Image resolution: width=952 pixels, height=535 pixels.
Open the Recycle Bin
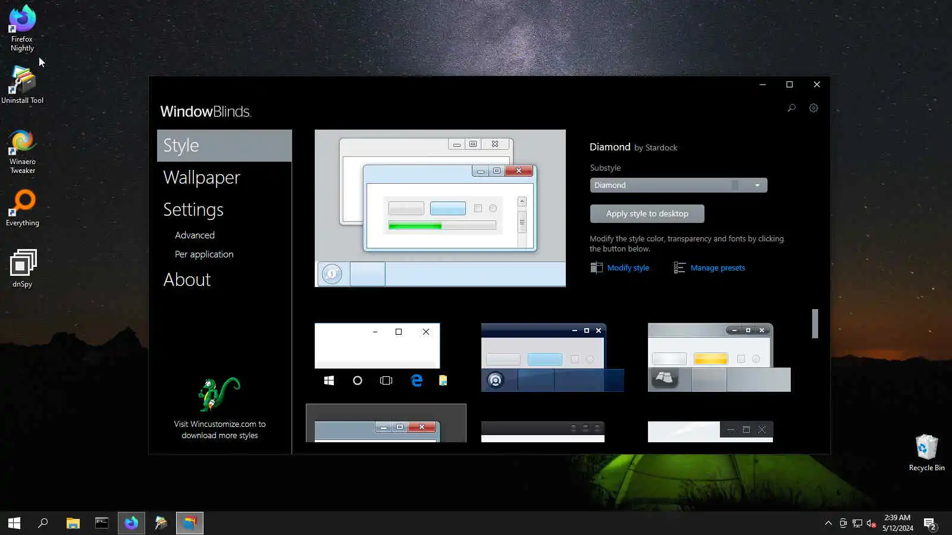[x=926, y=453]
